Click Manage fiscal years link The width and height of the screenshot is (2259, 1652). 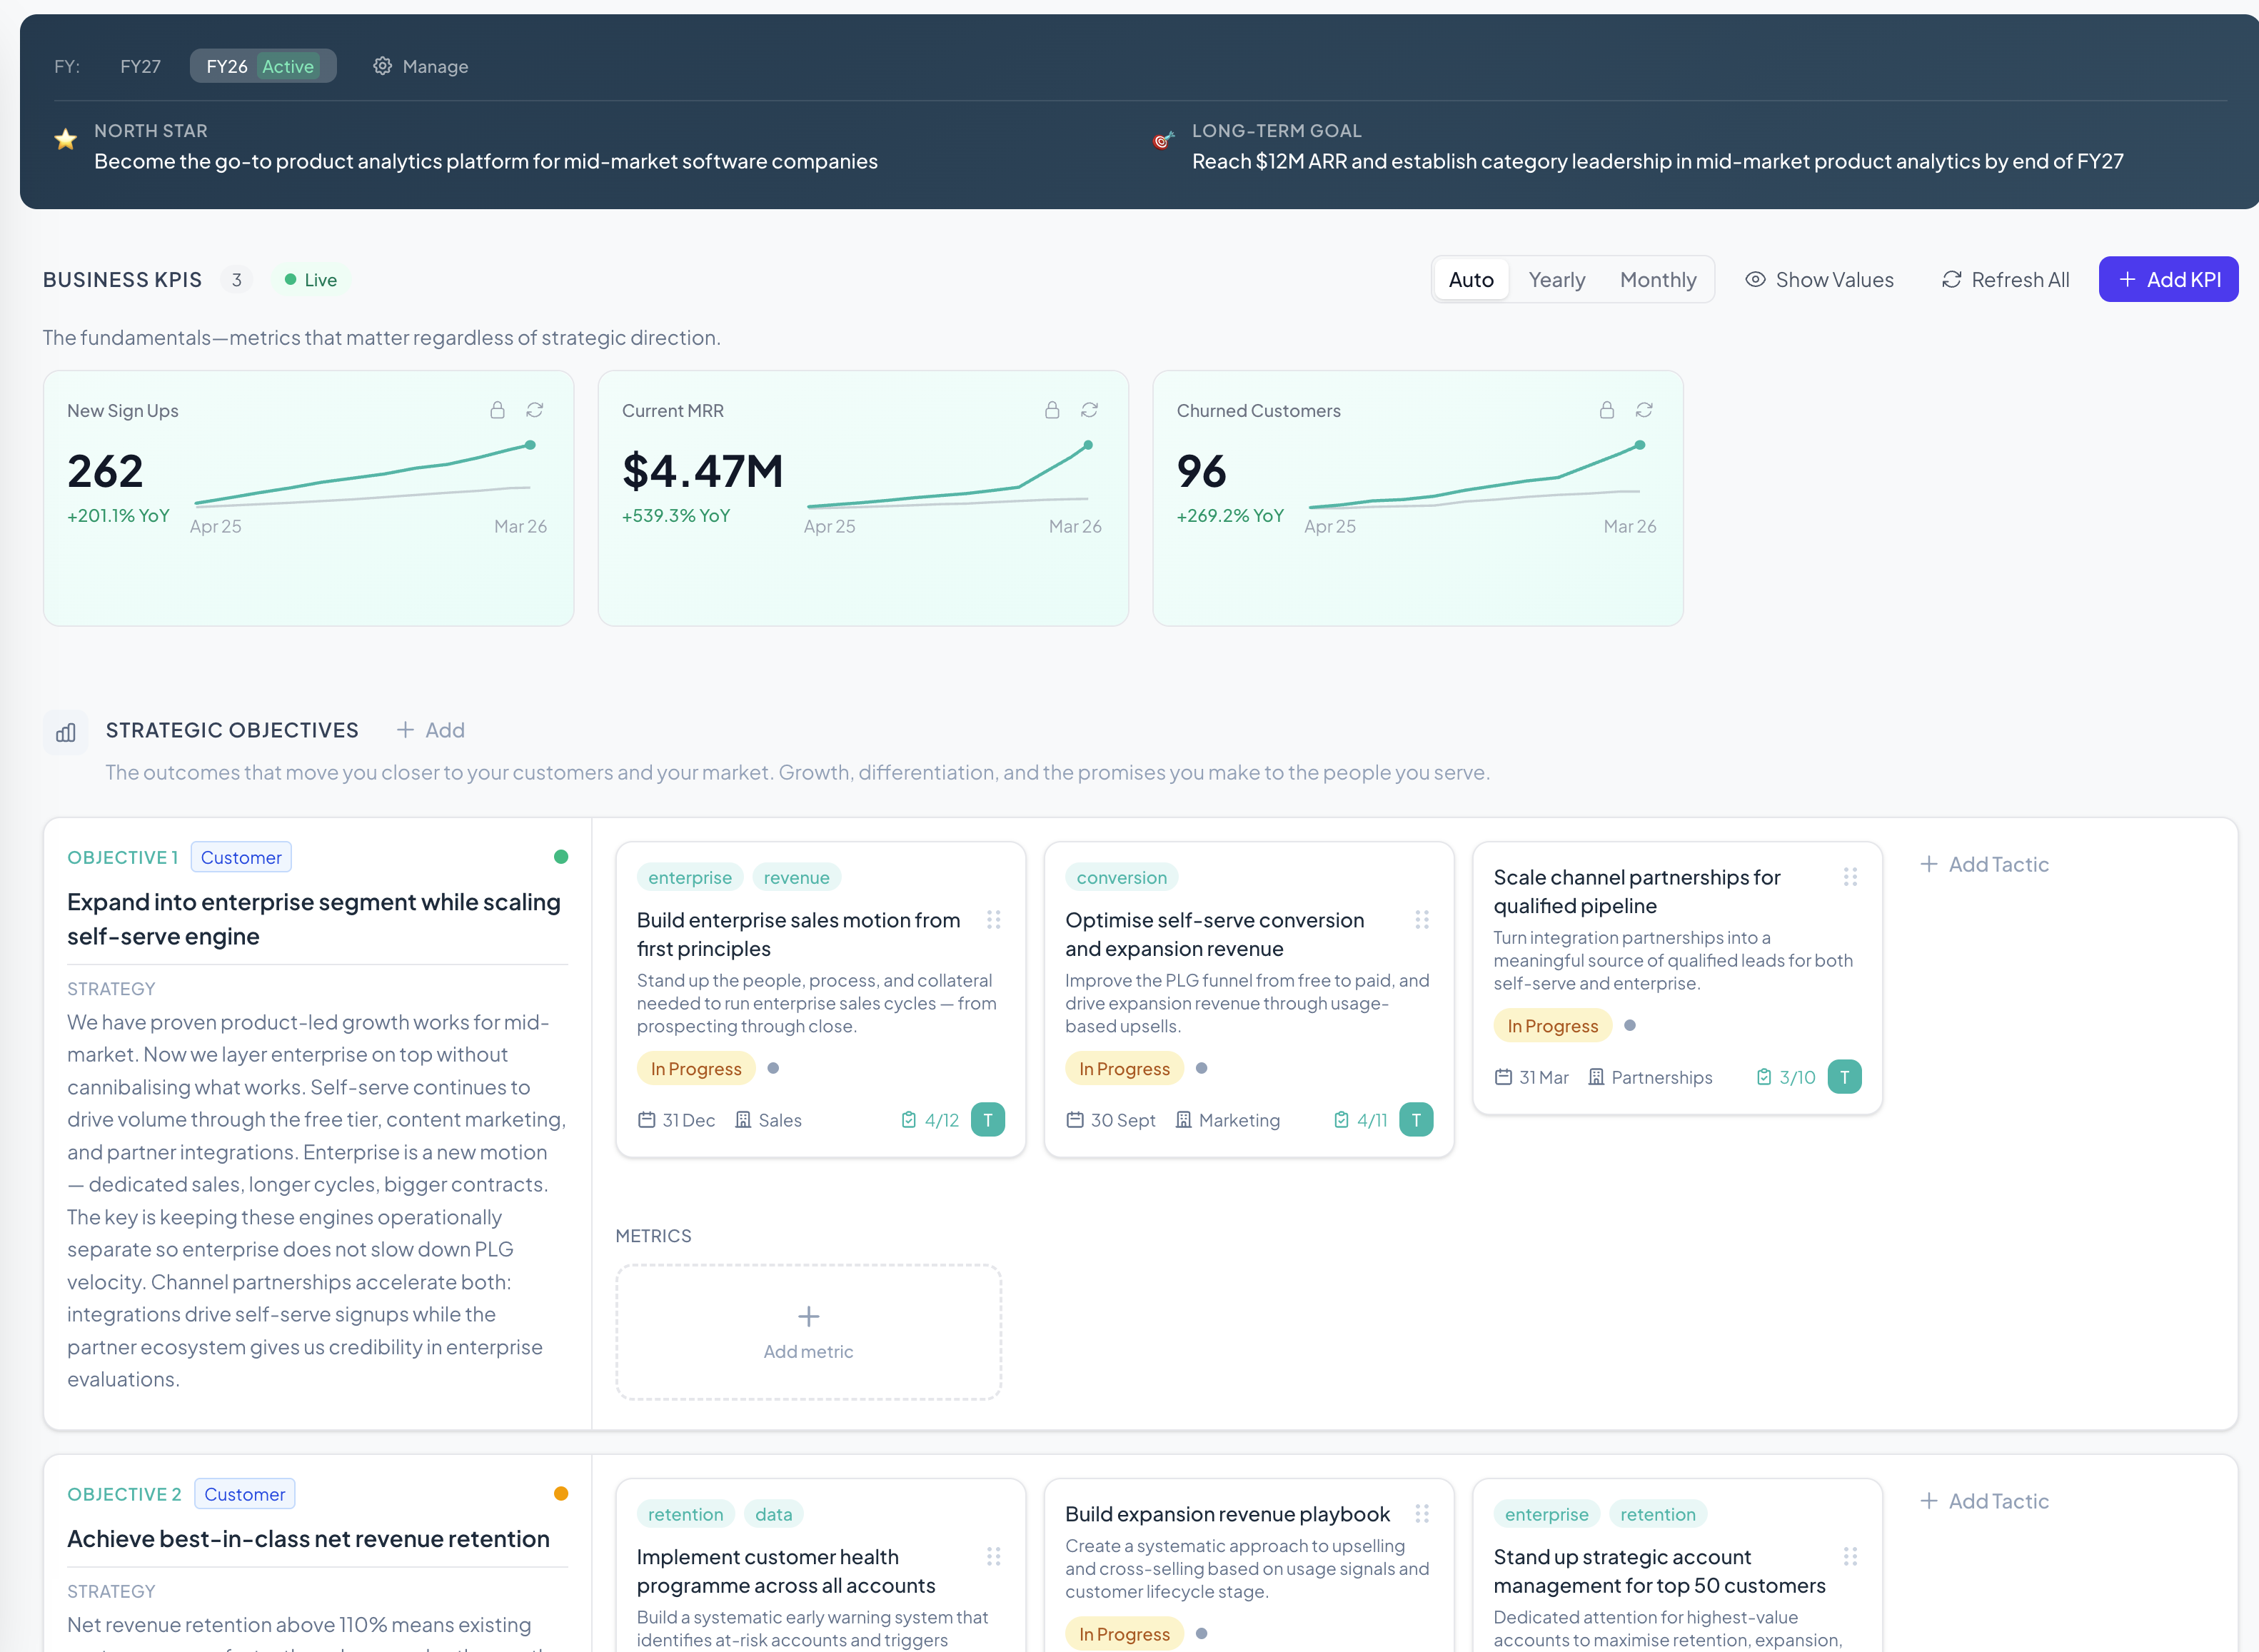coord(421,66)
